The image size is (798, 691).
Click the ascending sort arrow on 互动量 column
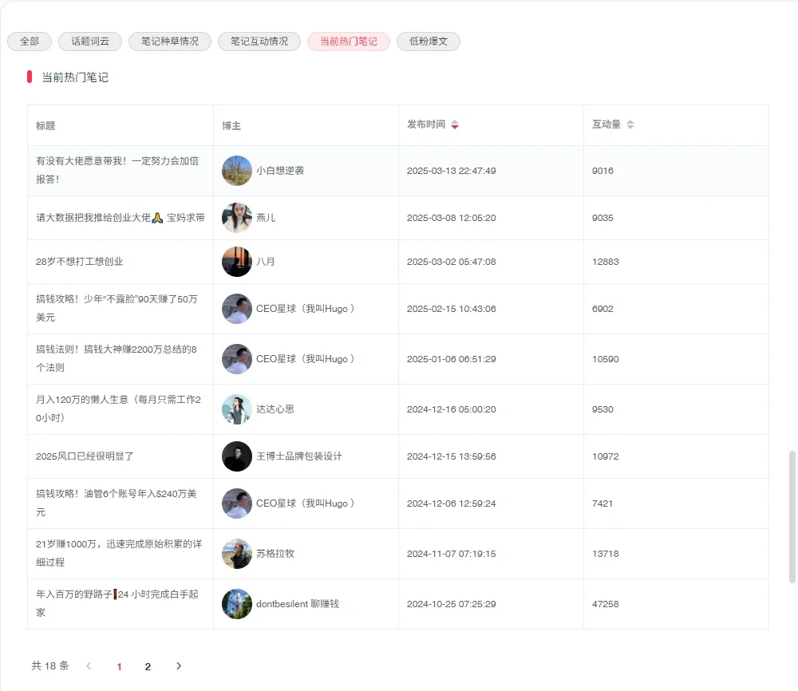[x=630, y=120]
